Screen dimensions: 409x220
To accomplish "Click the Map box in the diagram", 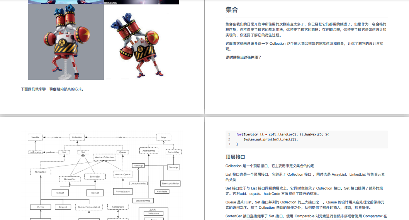I will point(163,137).
